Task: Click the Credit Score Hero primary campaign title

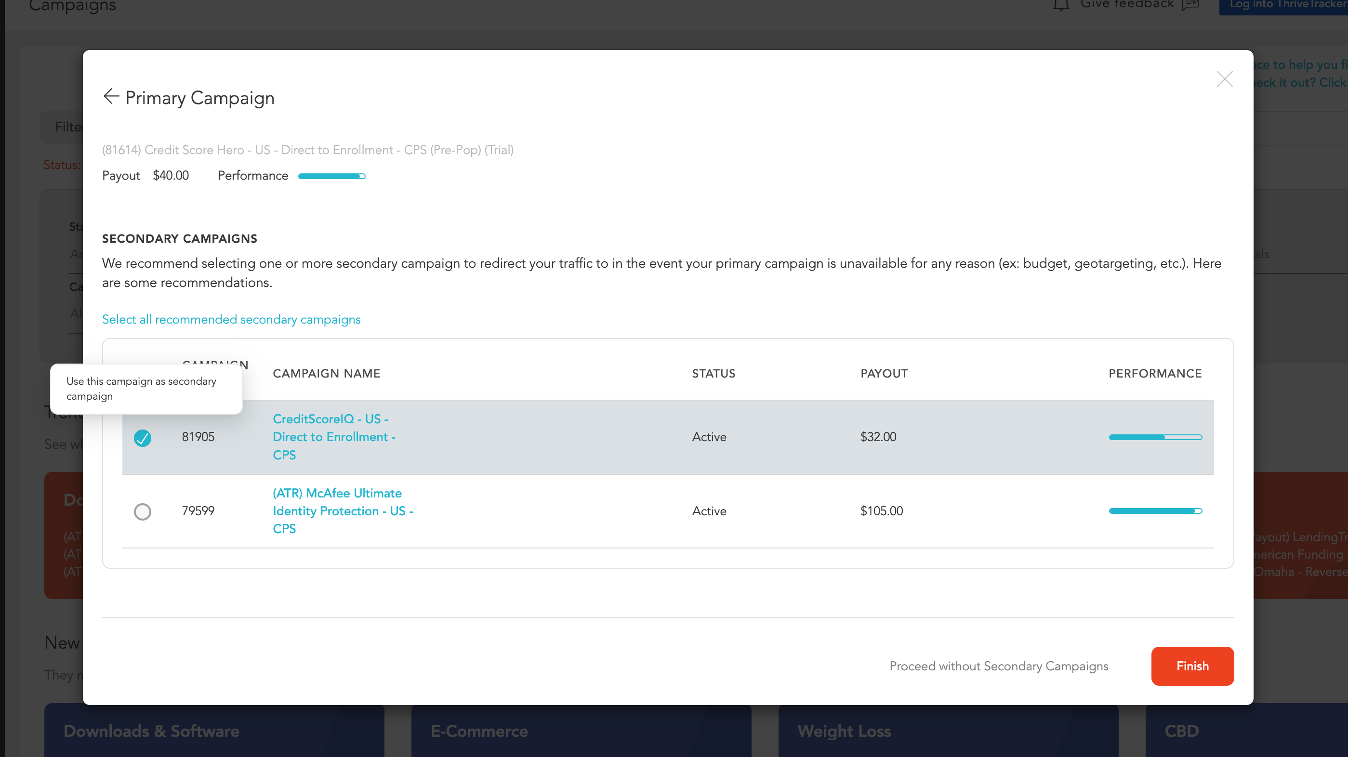Action: point(308,150)
